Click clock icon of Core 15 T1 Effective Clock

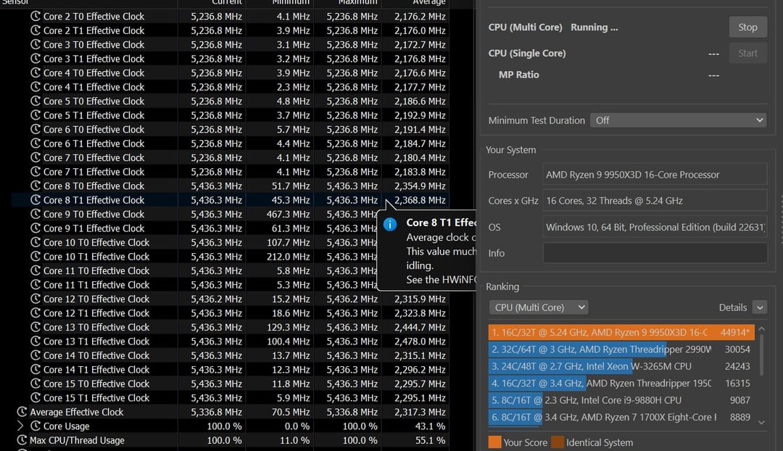point(36,397)
